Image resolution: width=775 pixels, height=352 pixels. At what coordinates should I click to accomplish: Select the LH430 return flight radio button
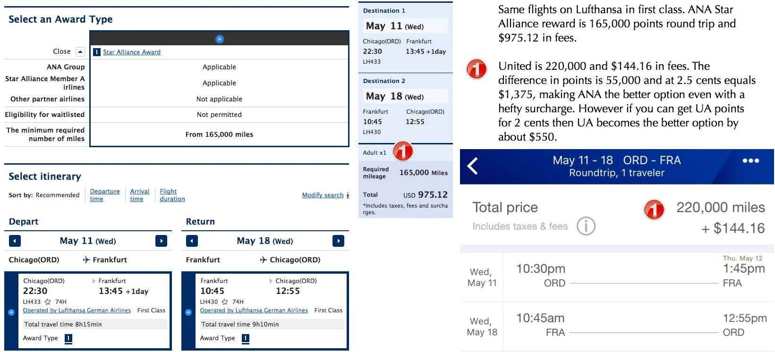point(188,312)
